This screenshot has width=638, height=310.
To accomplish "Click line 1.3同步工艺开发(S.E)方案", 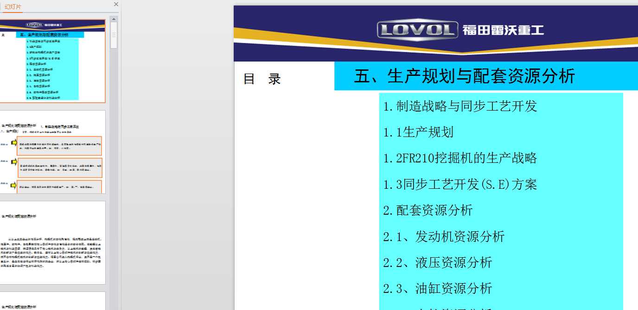I will [460, 185].
